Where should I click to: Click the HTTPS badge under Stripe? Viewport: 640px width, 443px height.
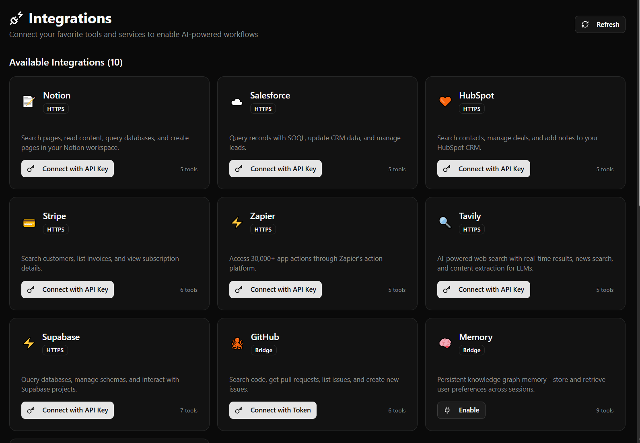56,230
